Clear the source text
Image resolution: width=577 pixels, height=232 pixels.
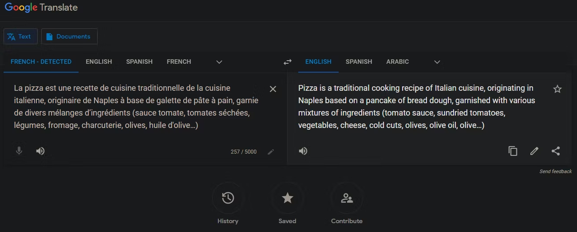[x=273, y=89]
